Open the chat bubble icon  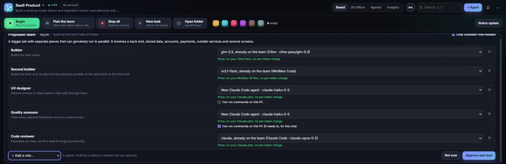488,8
